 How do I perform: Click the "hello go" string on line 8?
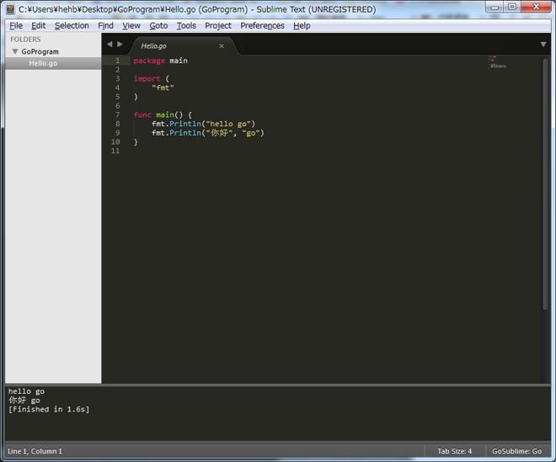pyautogui.click(x=228, y=124)
